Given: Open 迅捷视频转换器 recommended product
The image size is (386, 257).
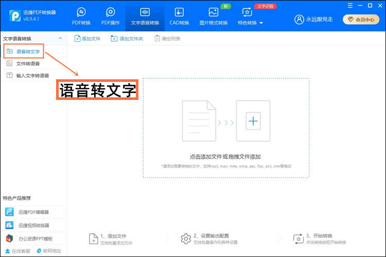Looking at the screenshot, I should 33,225.
